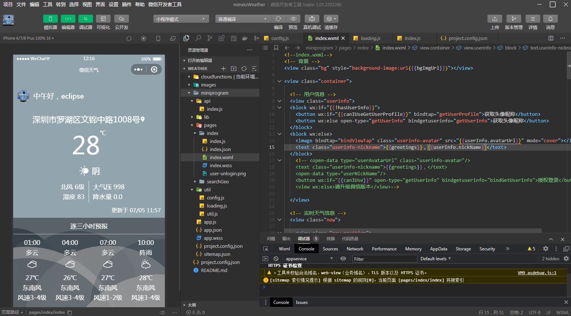
Task: Open the clear cache menu
Action: (331, 19)
